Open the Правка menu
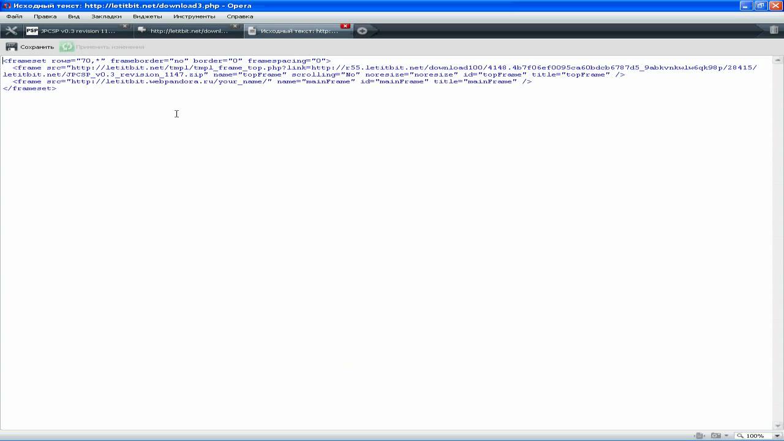 point(45,17)
